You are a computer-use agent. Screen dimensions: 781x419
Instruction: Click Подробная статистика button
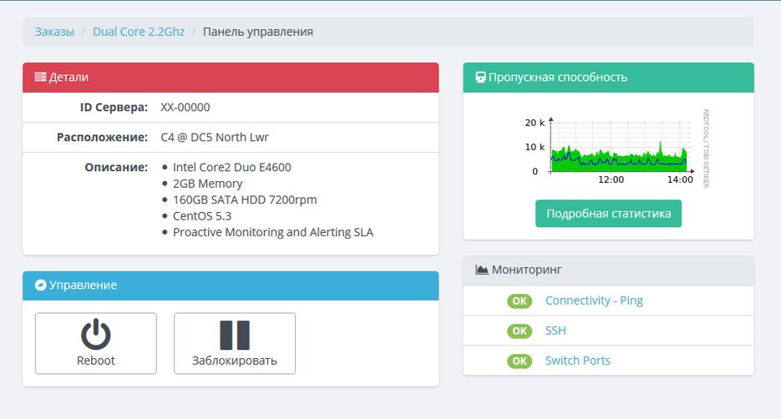(x=608, y=214)
